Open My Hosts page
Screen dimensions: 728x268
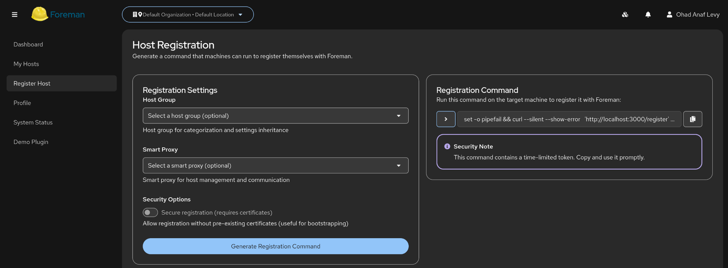click(26, 64)
